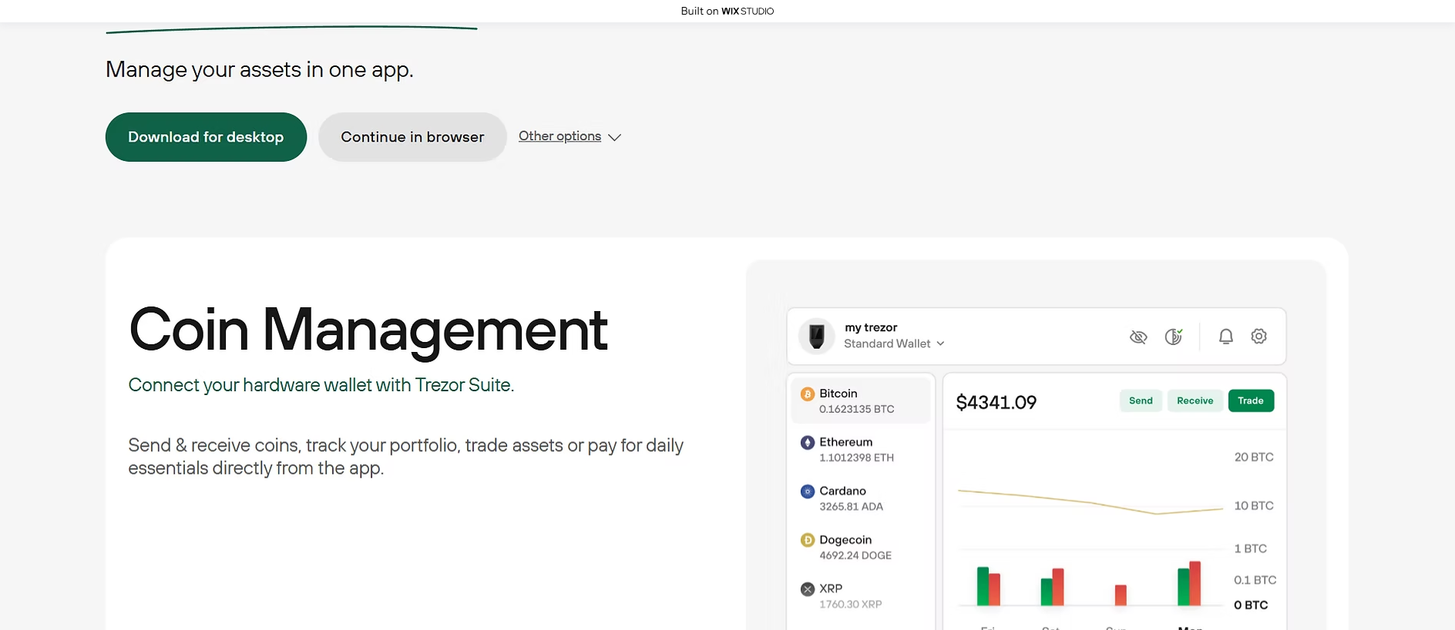Click the Coin Management heading
Viewport: 1455px width, 630px height.
tap(368, 330)
